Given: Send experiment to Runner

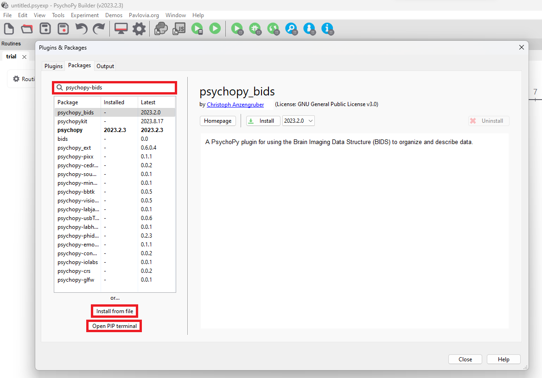Looking at the screenshot, I should coord(198,29).
